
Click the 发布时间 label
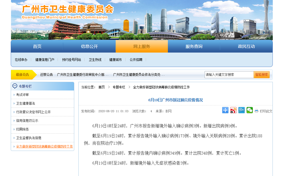tap(88, 111)
